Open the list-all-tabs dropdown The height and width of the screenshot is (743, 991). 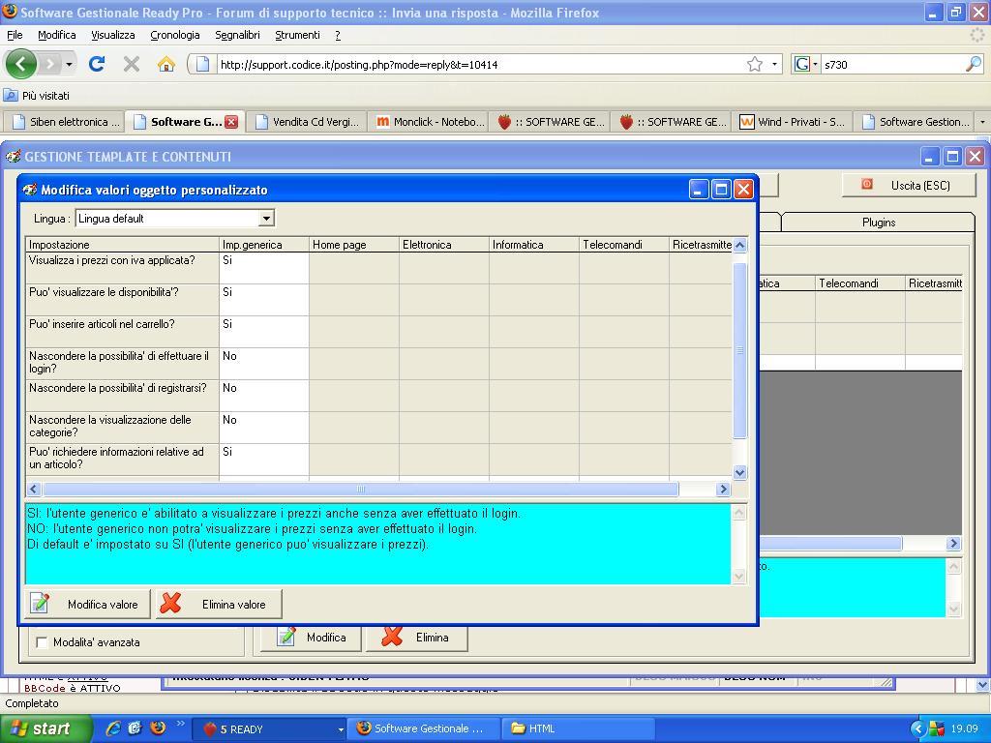(x=982, y=121)
